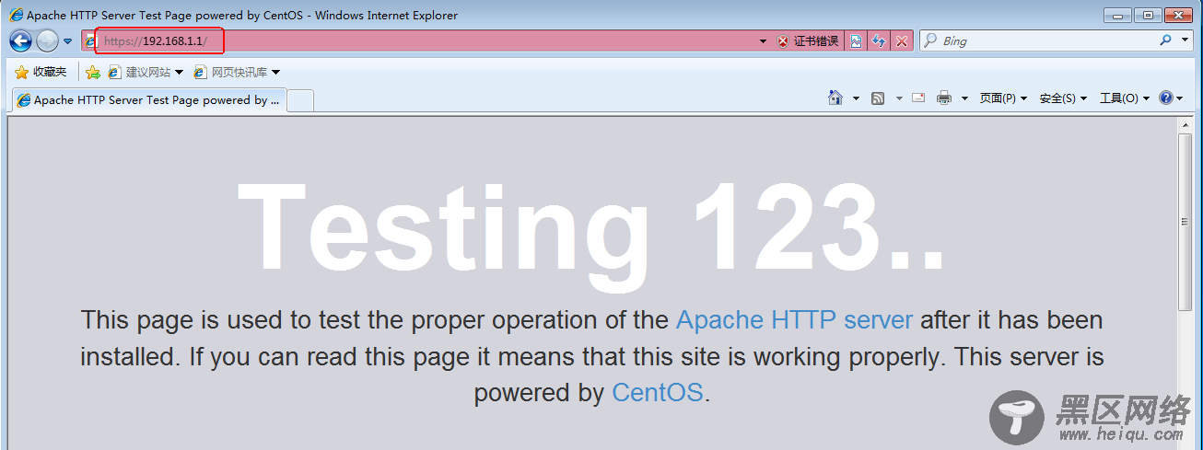1203x450 pixels.
Task: Expand the Print options dropdown arrow
Action: coord(964,98)
